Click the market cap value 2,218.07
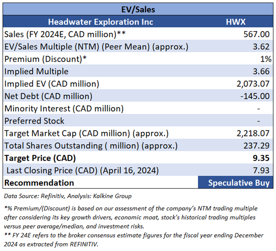 pyautogui.click(x=253, y=133)
